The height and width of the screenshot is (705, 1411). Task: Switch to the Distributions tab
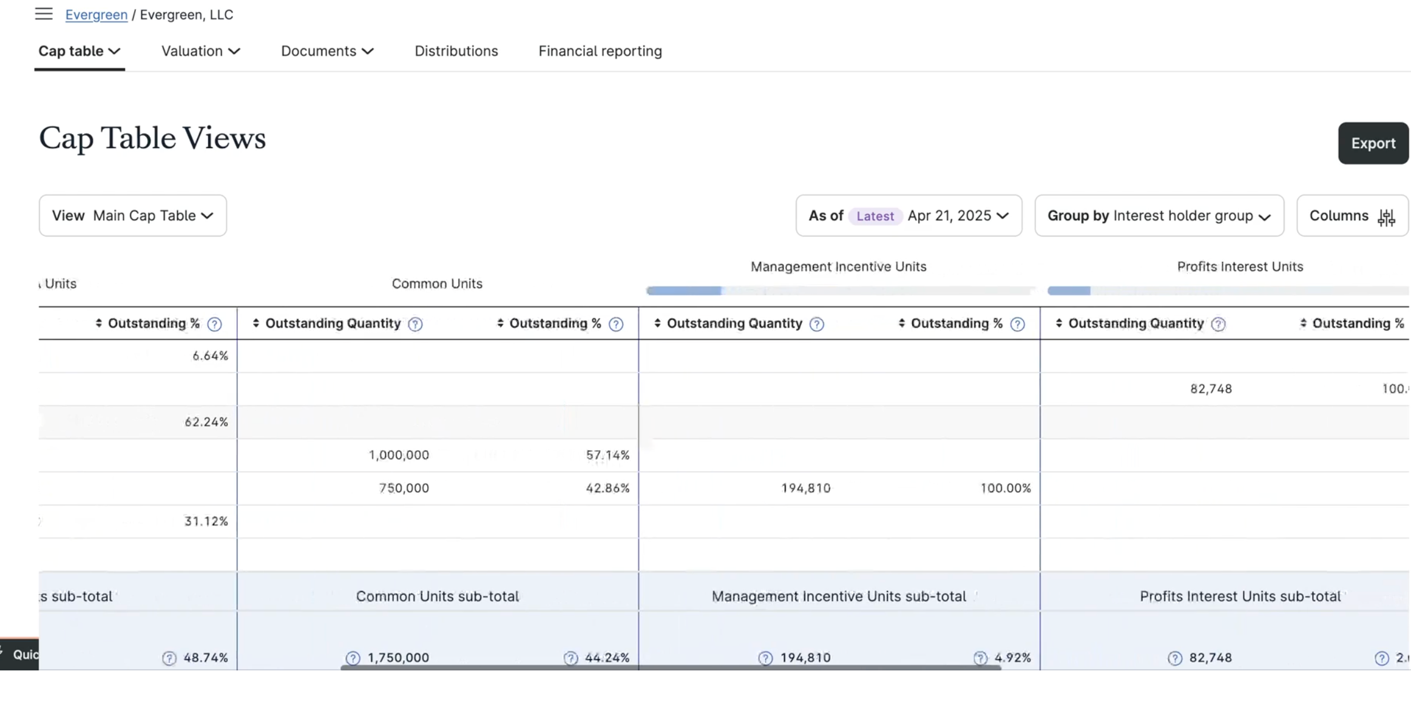tap(456, 51)
